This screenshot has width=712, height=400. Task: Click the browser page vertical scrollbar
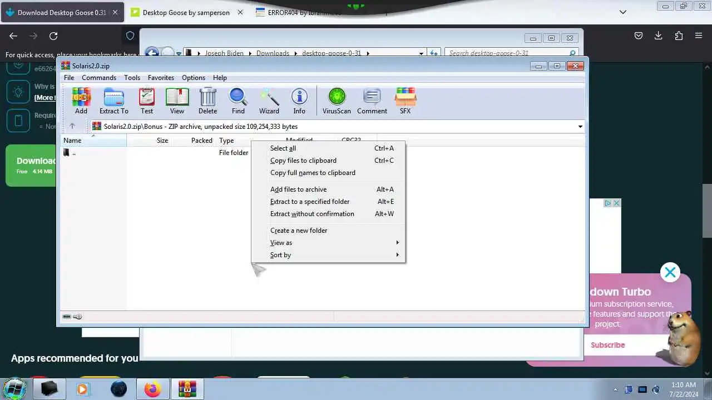point(707,210)
